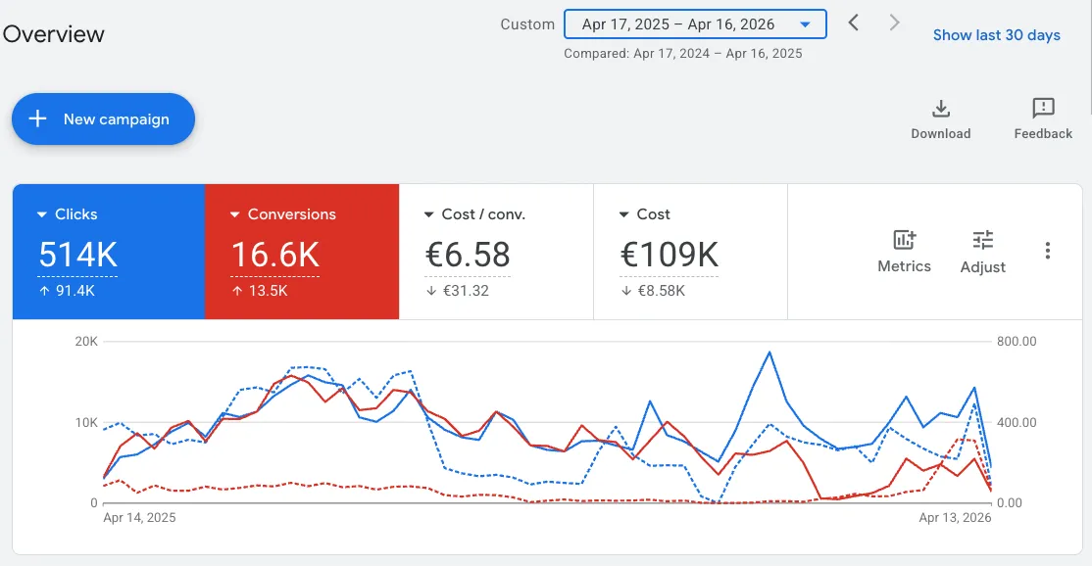This screenshot has width=1092, height=566.
Task: Expand the Clicks metric dropdown arrow
Action: pyautogui.click(x=42, y=214)
